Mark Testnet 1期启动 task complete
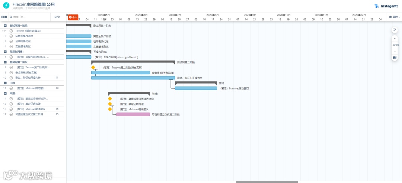This screenshot has width=402, height=183. [x=11, y=31]
